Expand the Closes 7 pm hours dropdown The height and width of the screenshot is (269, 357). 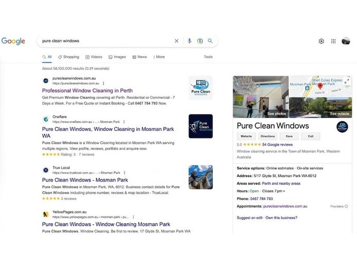coord(274,191)
